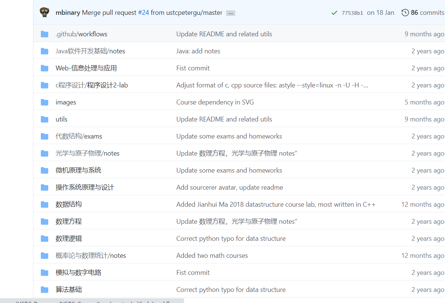The image size is (445, 303).
Task: Open the 数理方程 folder
Action: [69, 221]
